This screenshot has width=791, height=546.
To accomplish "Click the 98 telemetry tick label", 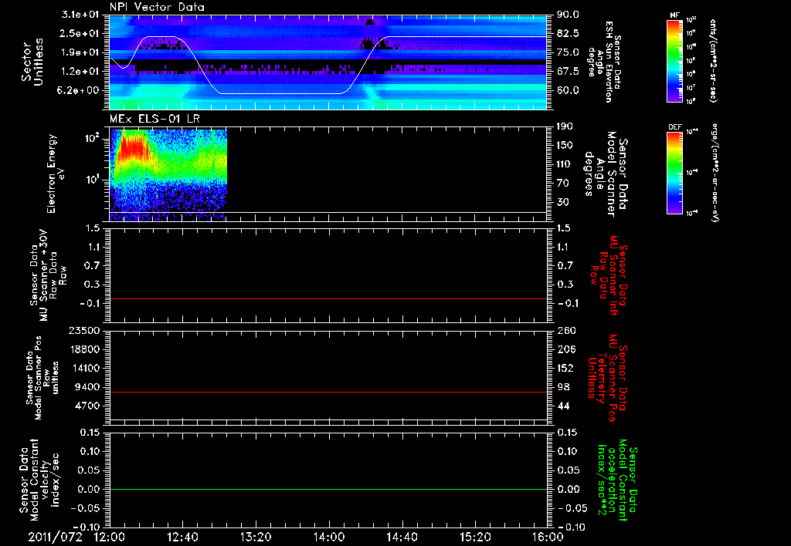I will click(563, 387).
